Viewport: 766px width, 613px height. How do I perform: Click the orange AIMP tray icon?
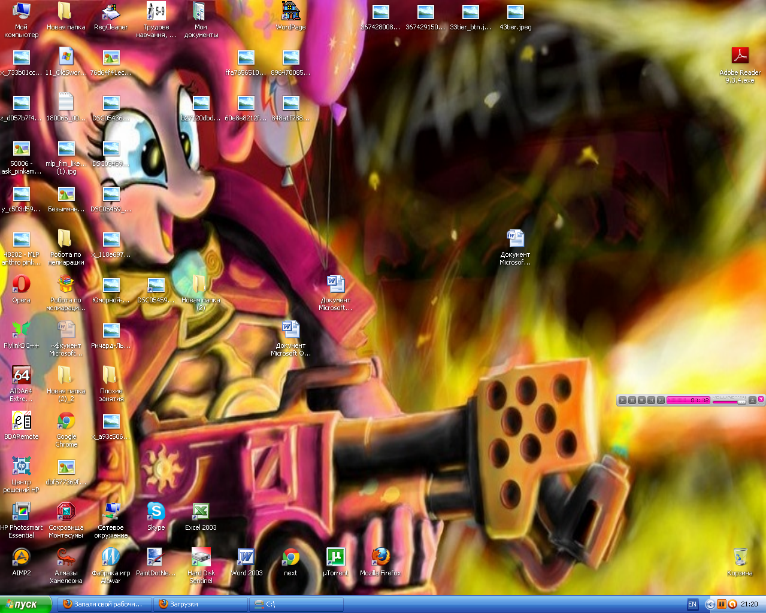click(x=732, y=604)
